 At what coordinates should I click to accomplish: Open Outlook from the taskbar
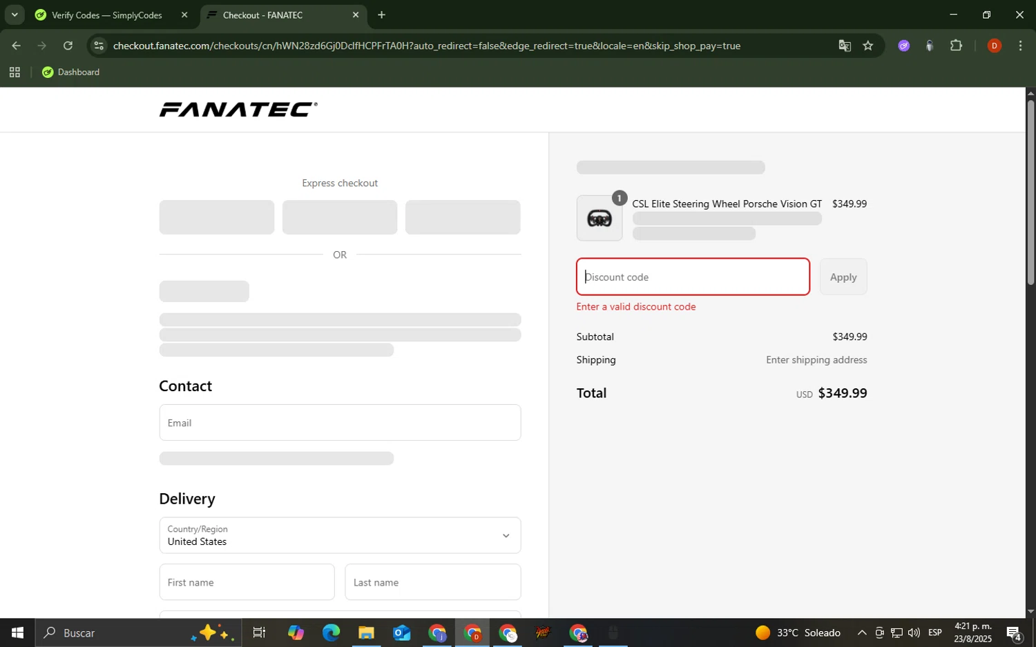pos(401,633)
